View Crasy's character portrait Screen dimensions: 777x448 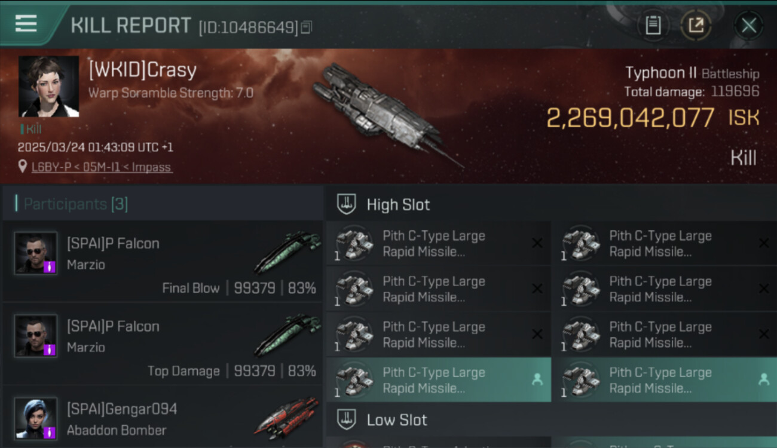[48, 87]
